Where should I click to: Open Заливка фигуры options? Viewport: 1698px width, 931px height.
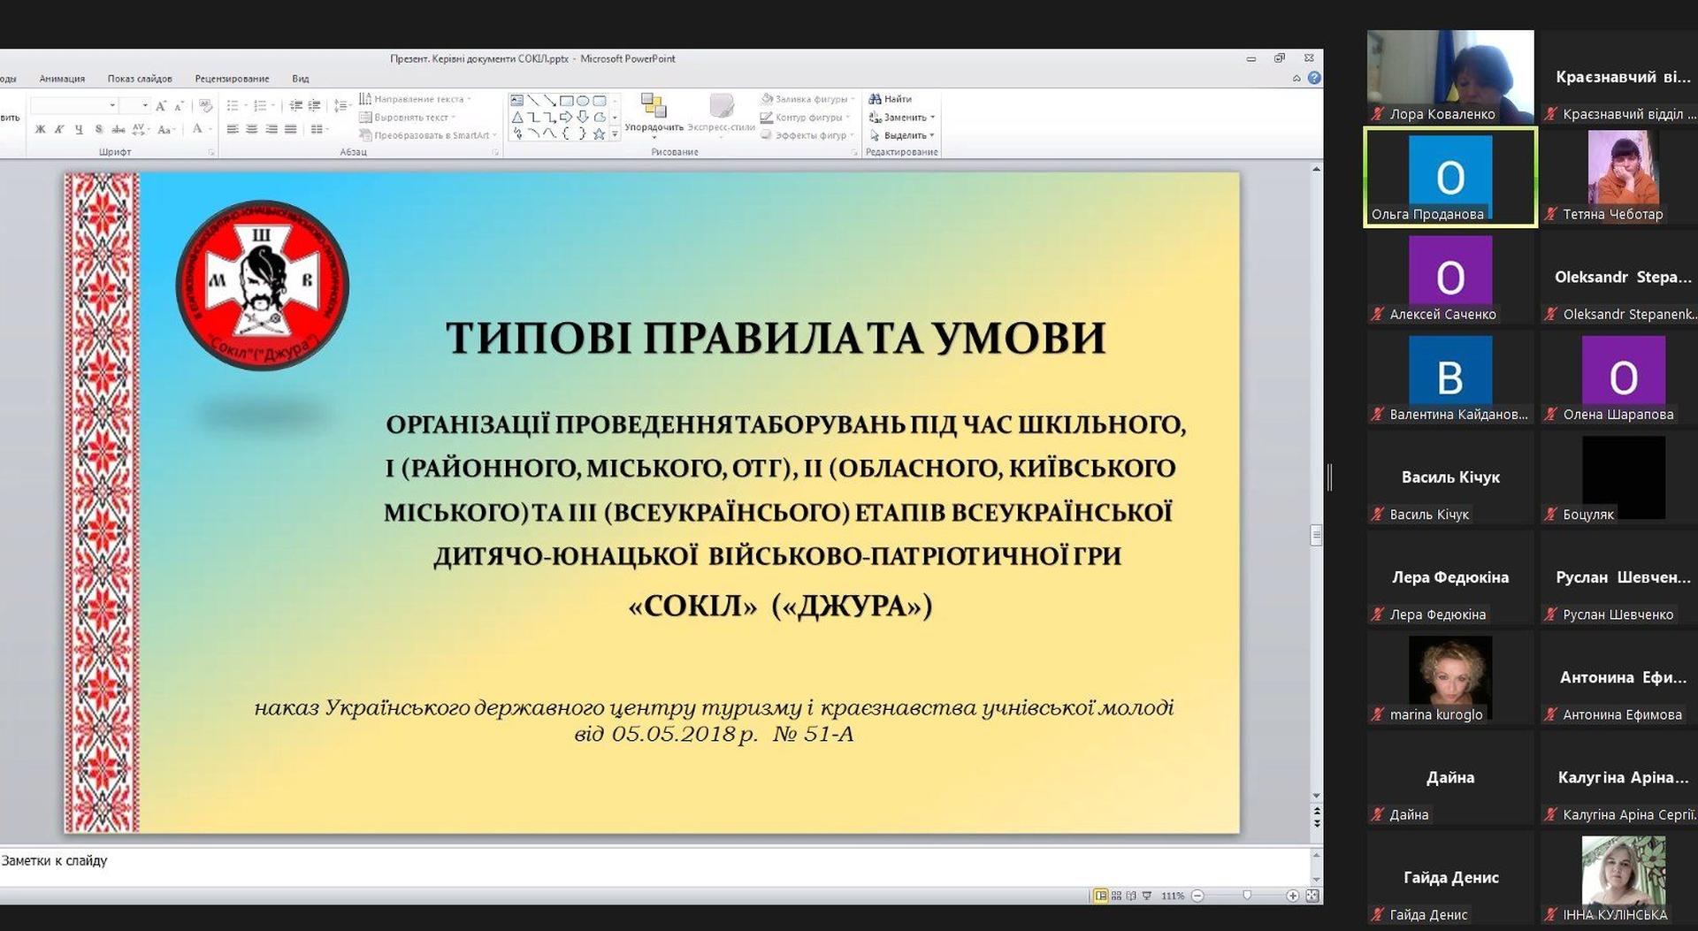click(x=807, y=99)
